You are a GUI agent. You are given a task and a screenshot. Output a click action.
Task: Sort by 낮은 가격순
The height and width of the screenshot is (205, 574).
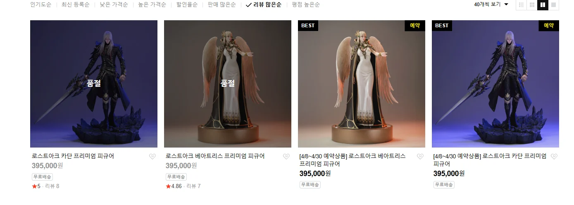[114, 5]
